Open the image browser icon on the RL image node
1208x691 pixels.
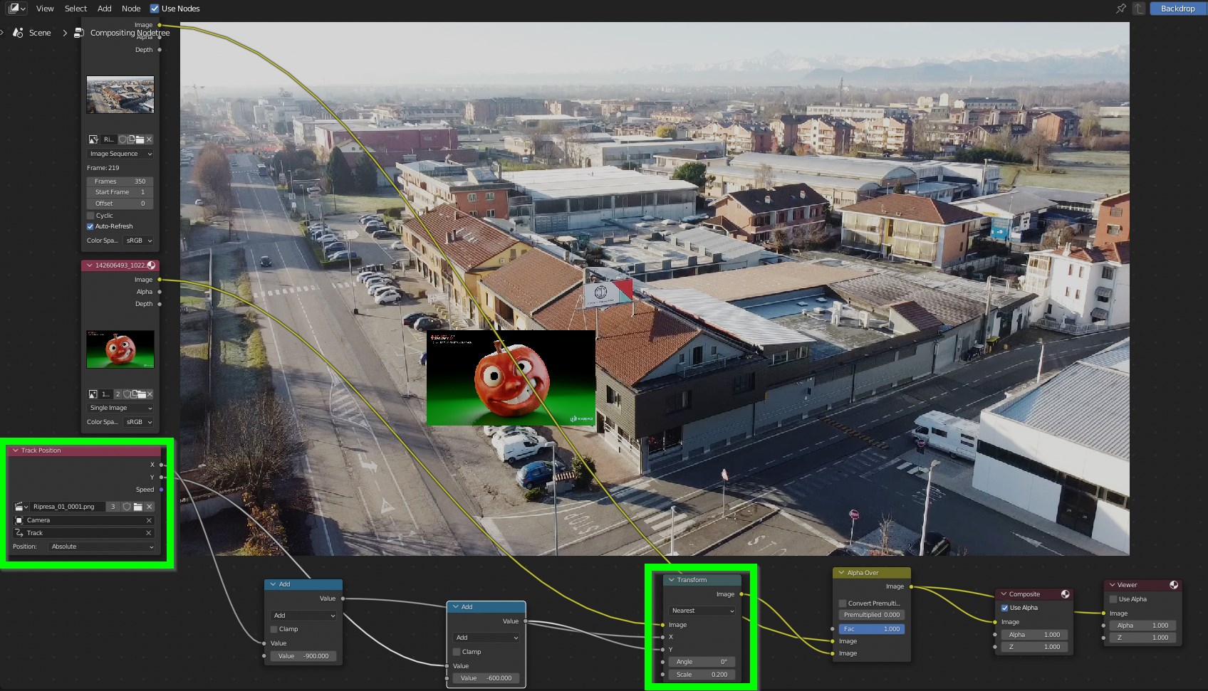(93, 139)
